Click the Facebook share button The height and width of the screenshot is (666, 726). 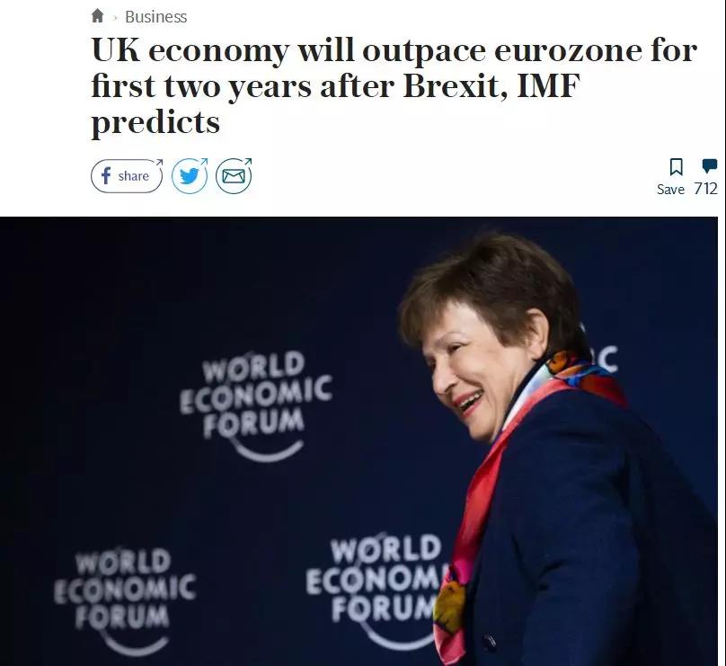(126, 176)
